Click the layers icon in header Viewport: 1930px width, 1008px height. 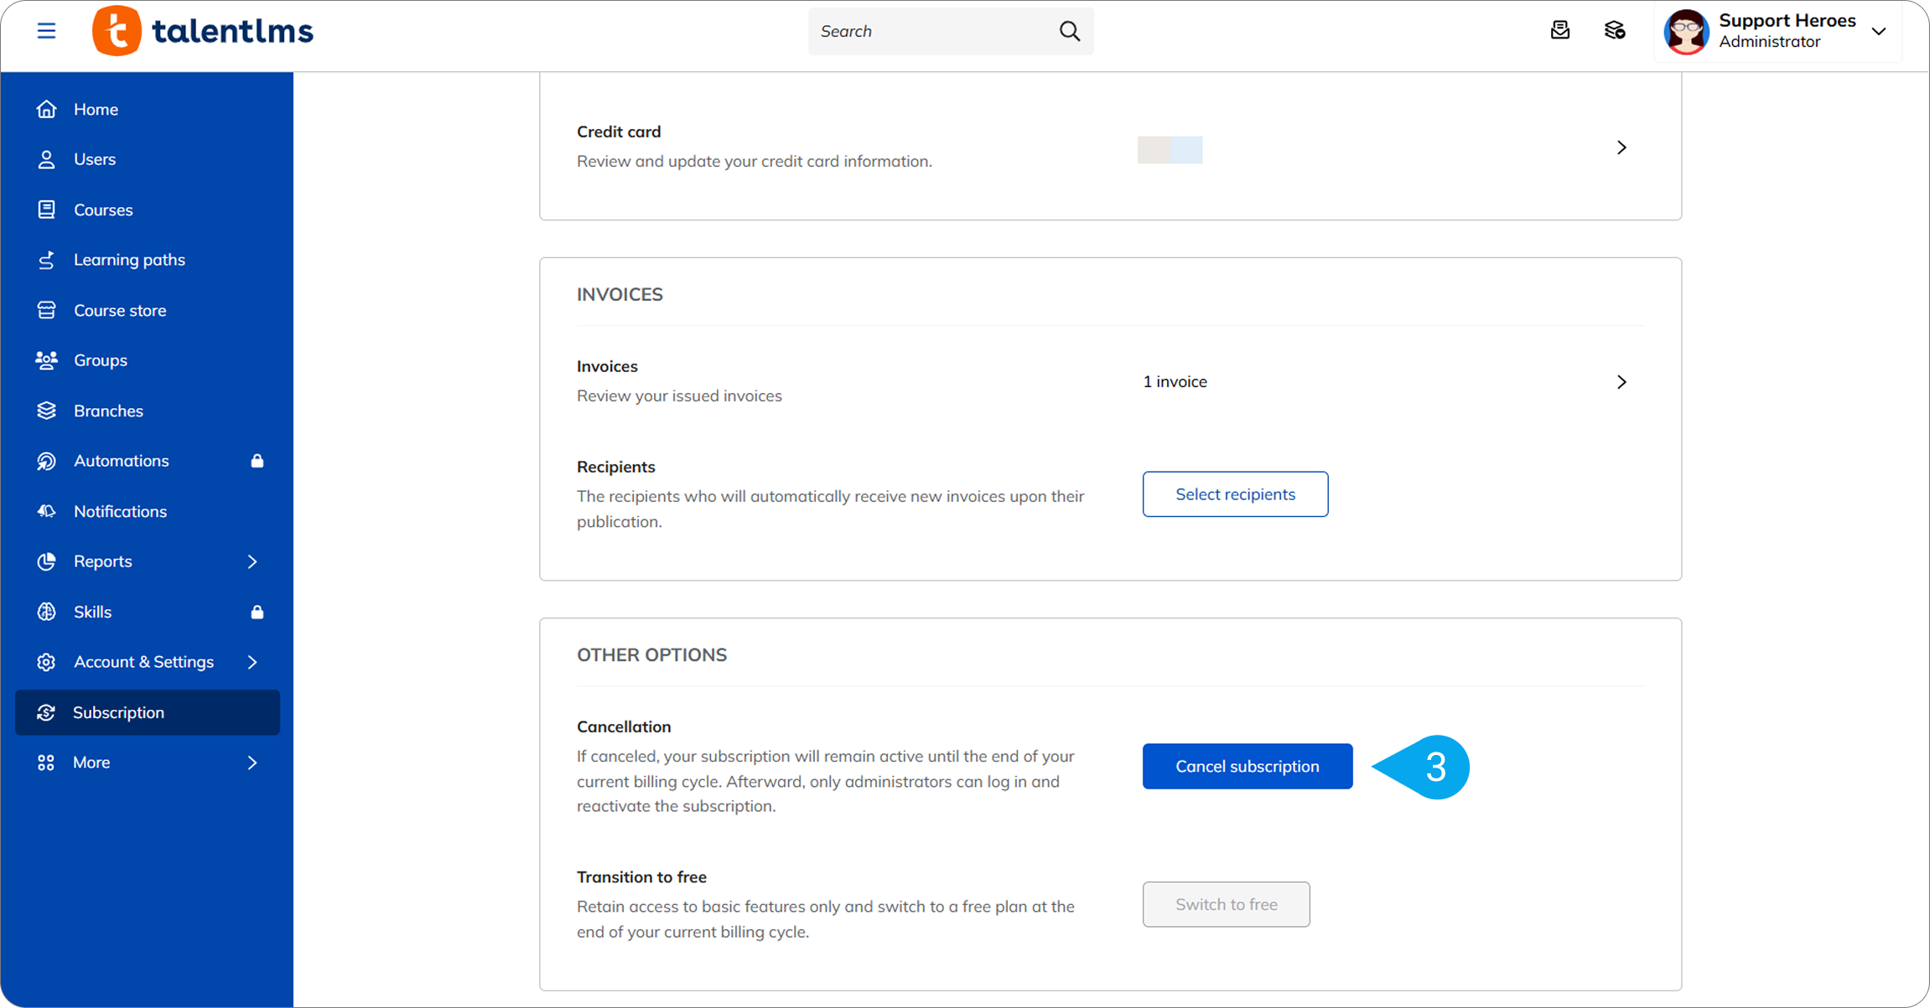1615,31
